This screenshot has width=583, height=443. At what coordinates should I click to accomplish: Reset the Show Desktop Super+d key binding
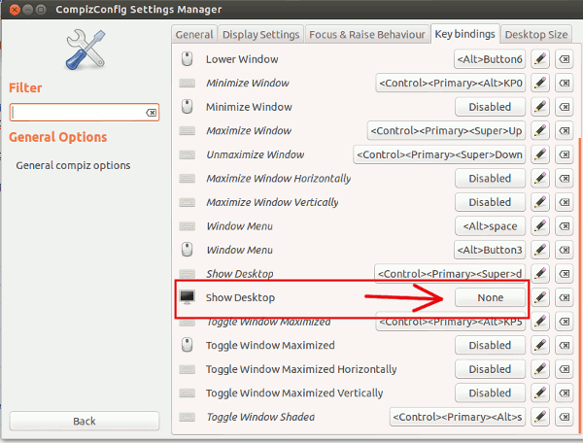(564, 274)
